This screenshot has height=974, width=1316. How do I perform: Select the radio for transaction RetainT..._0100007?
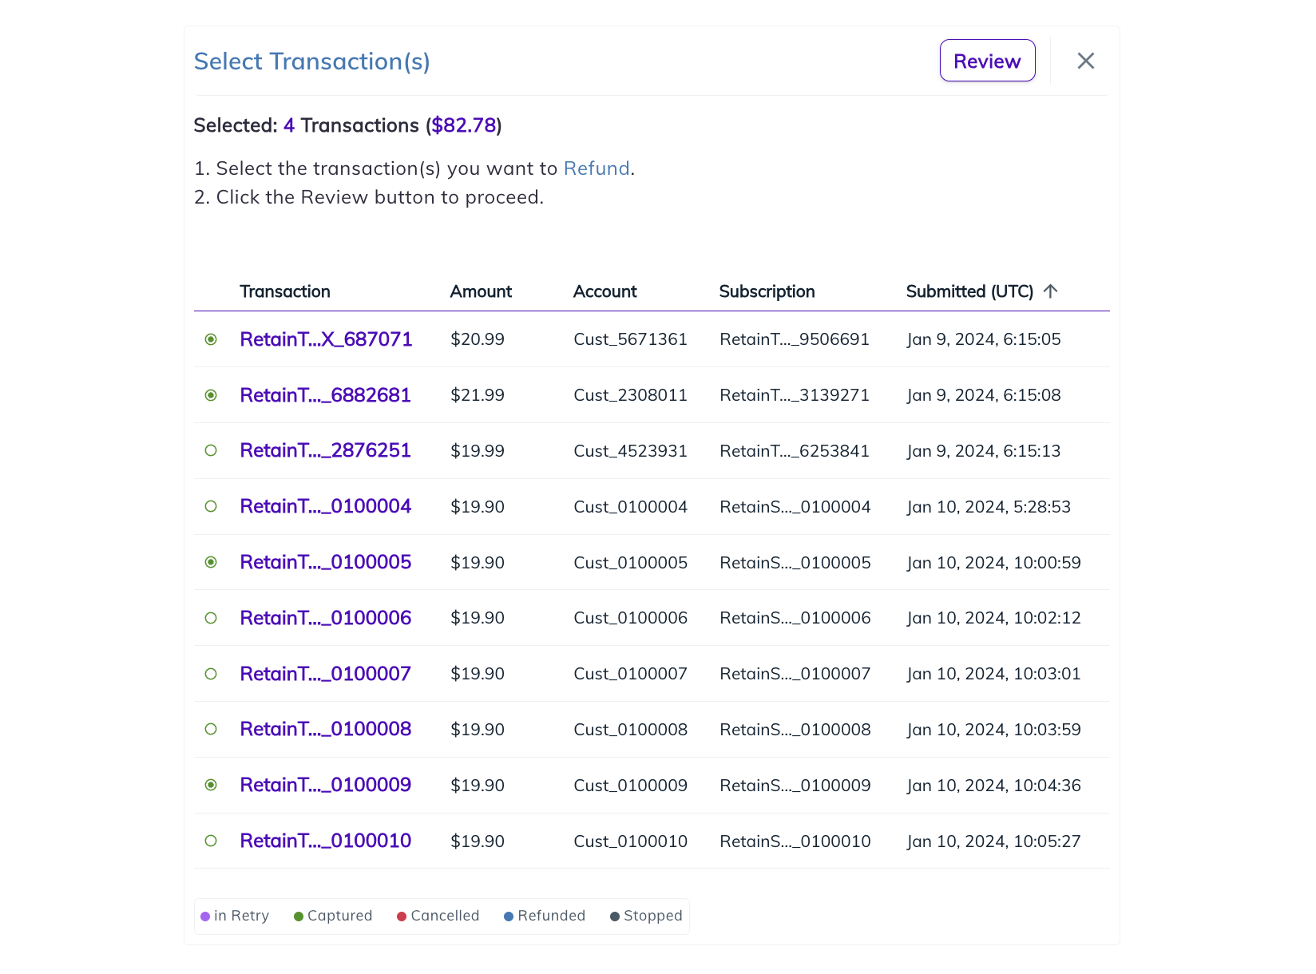pos(211,674)
